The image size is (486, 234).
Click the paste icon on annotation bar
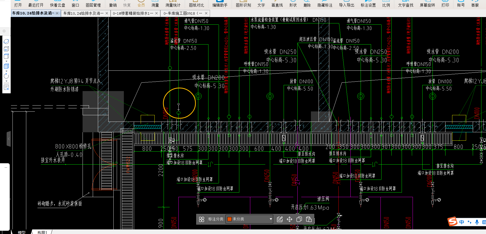pyautogui.click(x=309, y=219)
